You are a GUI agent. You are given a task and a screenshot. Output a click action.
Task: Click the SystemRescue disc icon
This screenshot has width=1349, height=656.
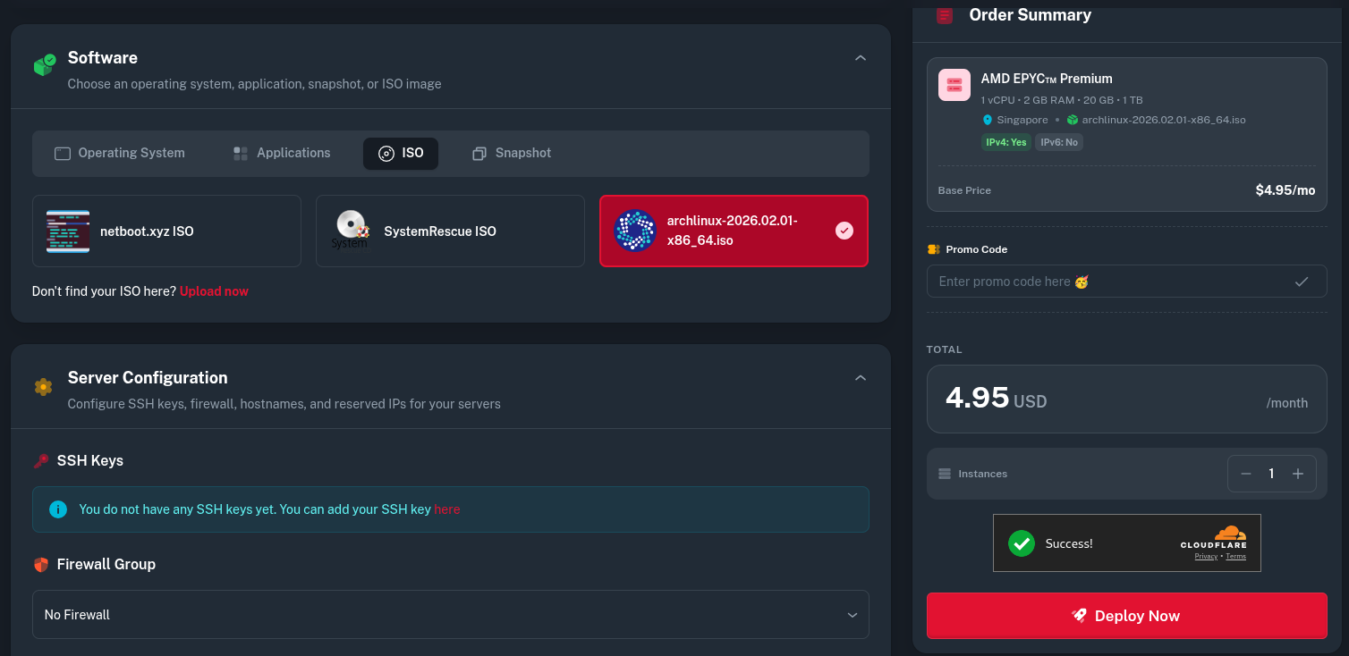351,231
